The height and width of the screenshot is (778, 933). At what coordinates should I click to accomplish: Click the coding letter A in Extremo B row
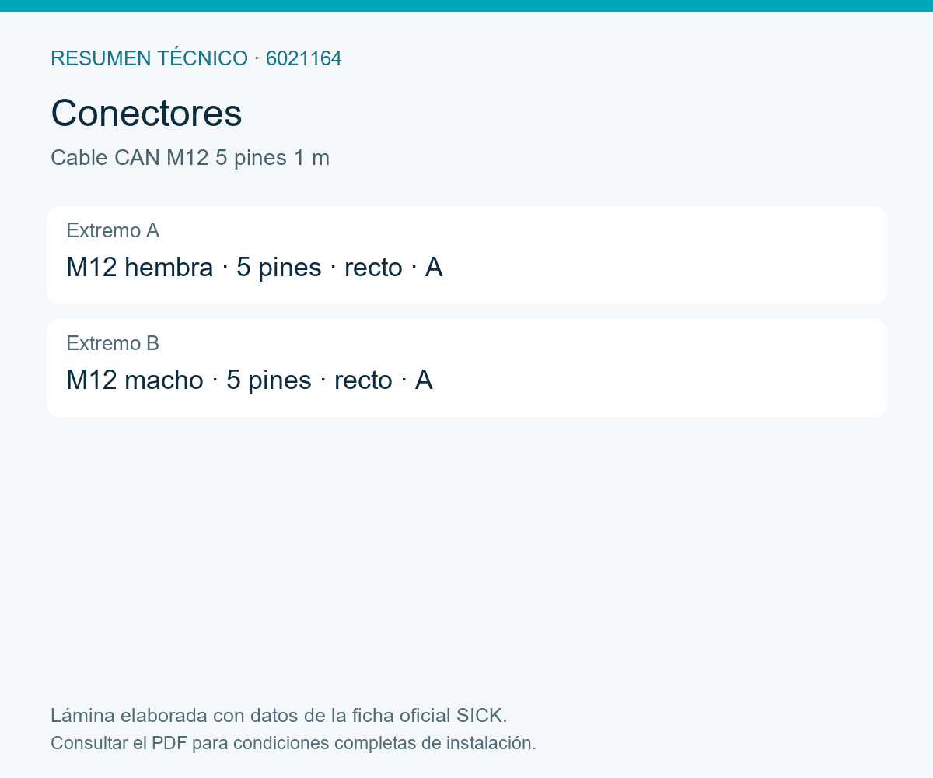424,380
